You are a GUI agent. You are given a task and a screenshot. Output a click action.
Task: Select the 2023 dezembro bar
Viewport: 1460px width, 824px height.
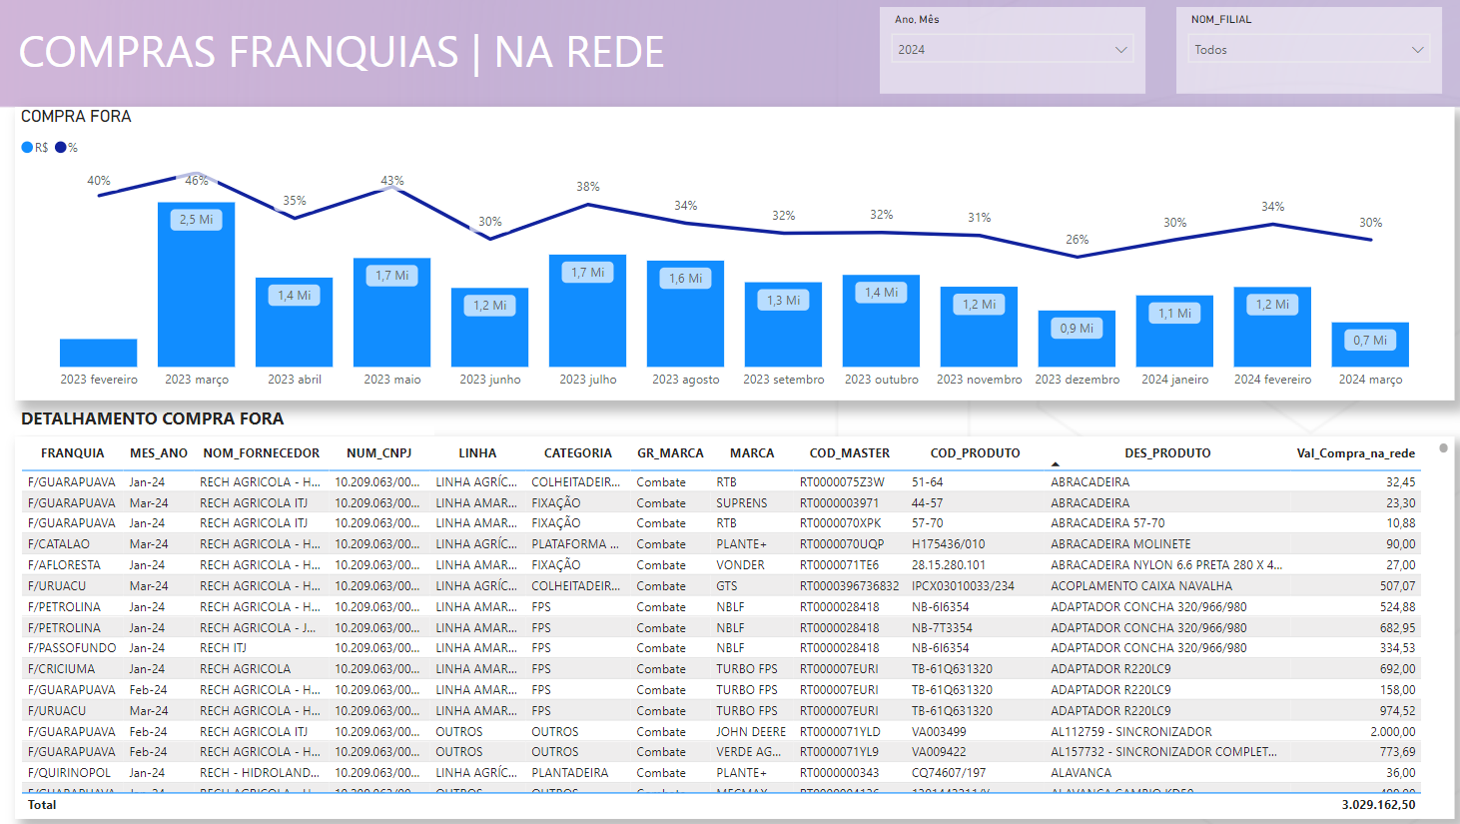[1077, 339]
